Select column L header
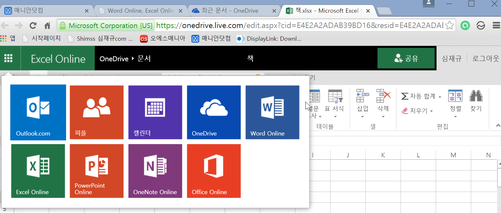Image resolution: width=501 pixels, height=213 pixels. coord(418,155)
